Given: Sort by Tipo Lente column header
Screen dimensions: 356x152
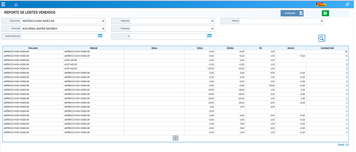Looking at the screenshot, I should coord(33,48).
